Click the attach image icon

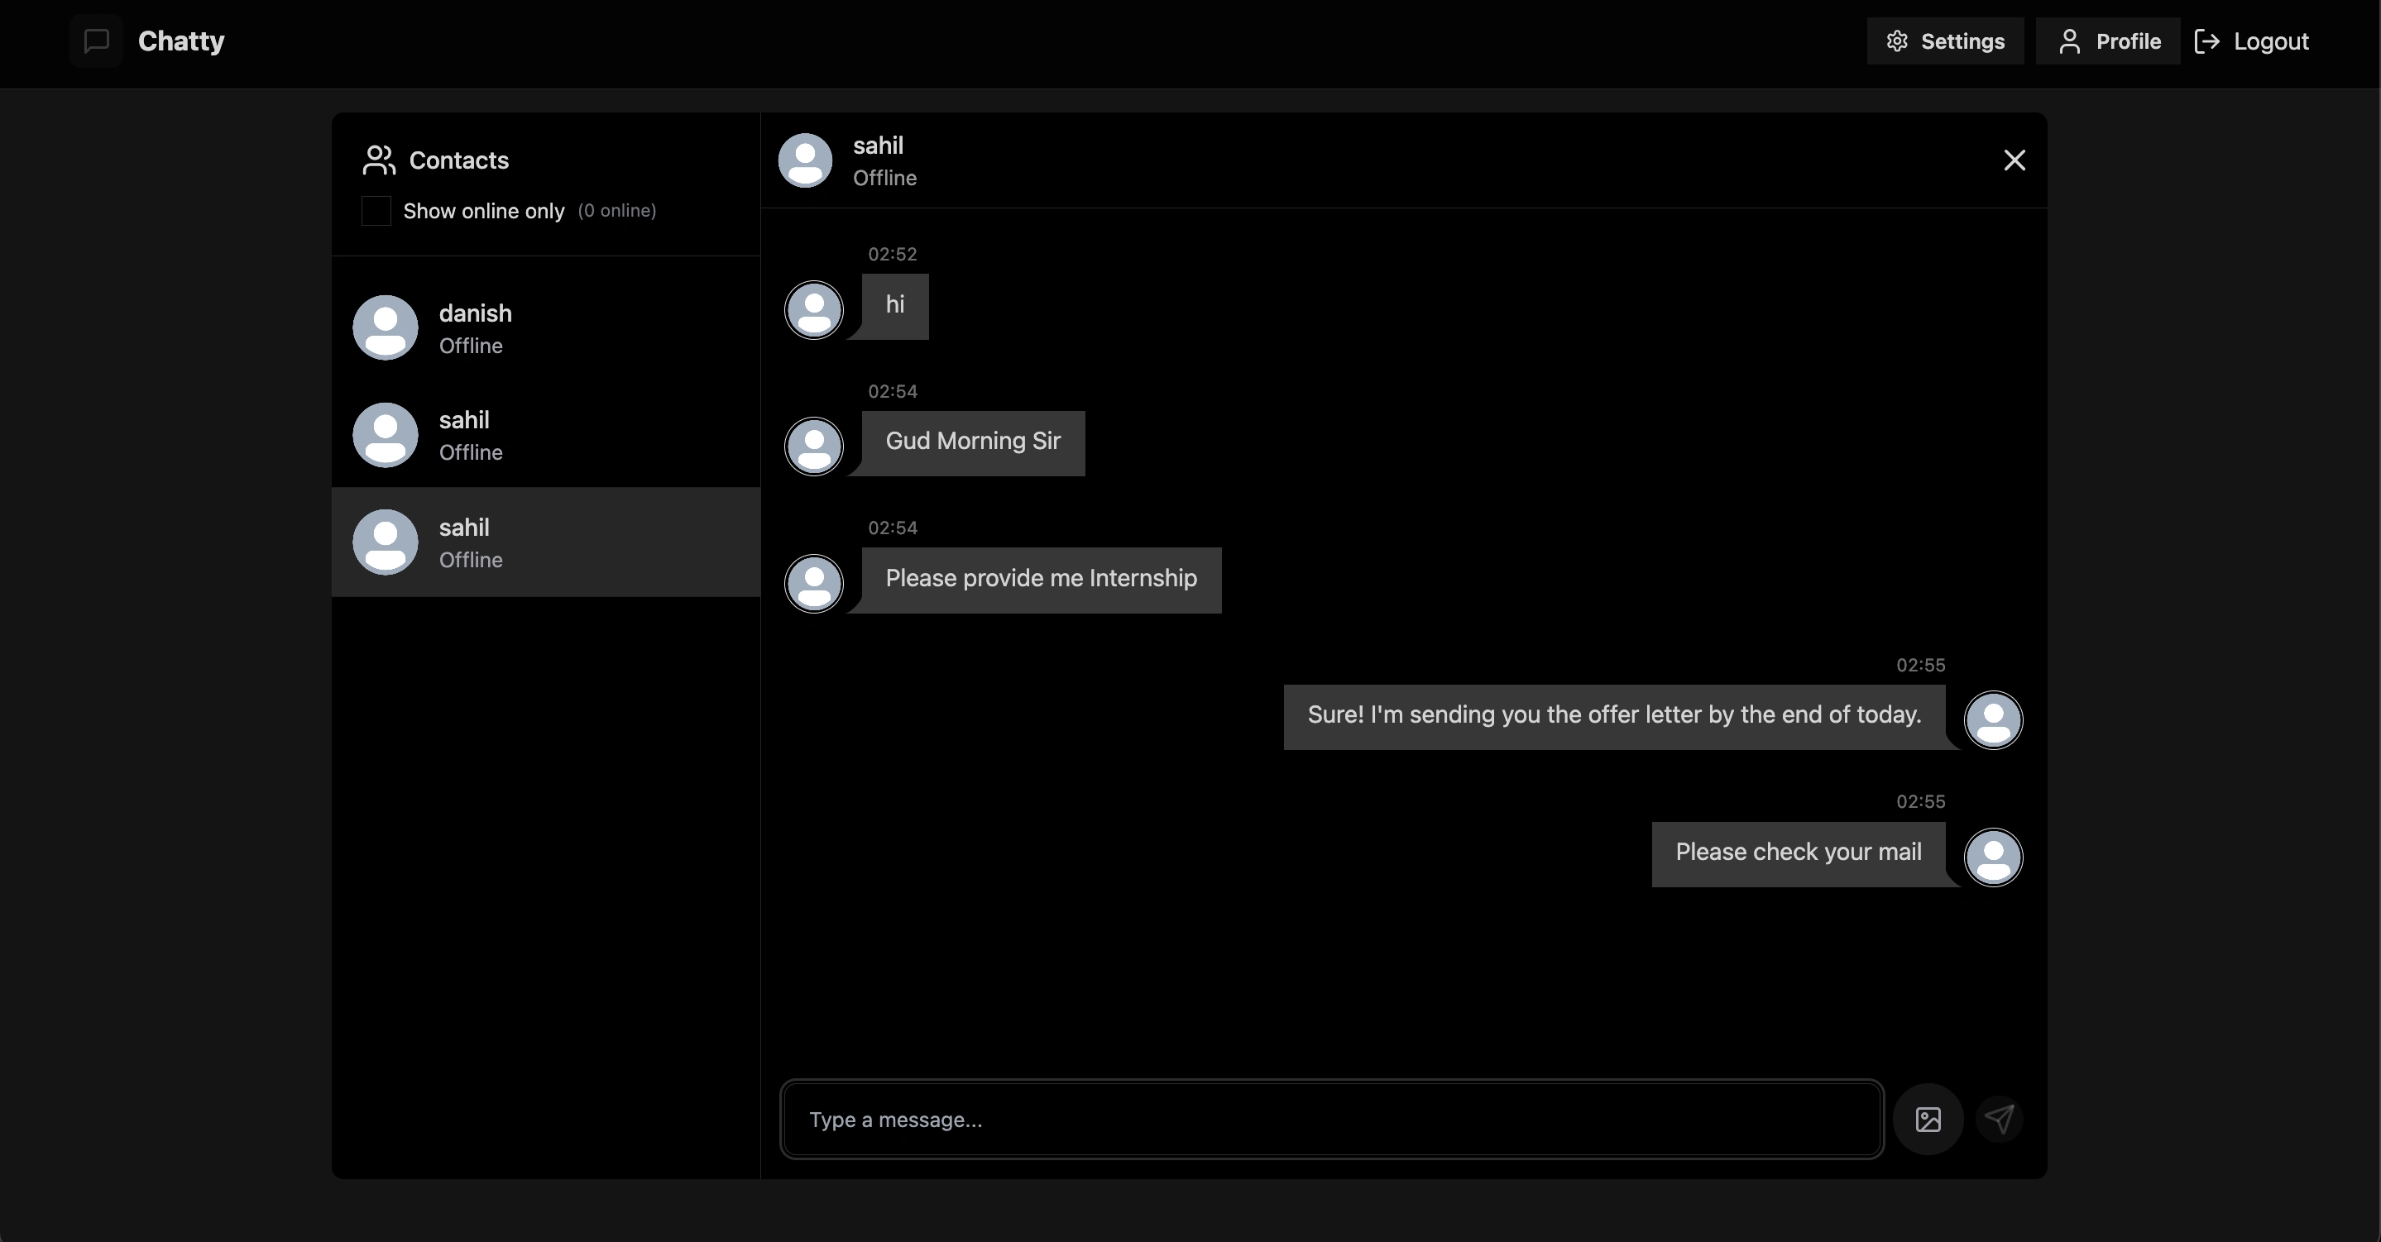click(1928, 1119)
